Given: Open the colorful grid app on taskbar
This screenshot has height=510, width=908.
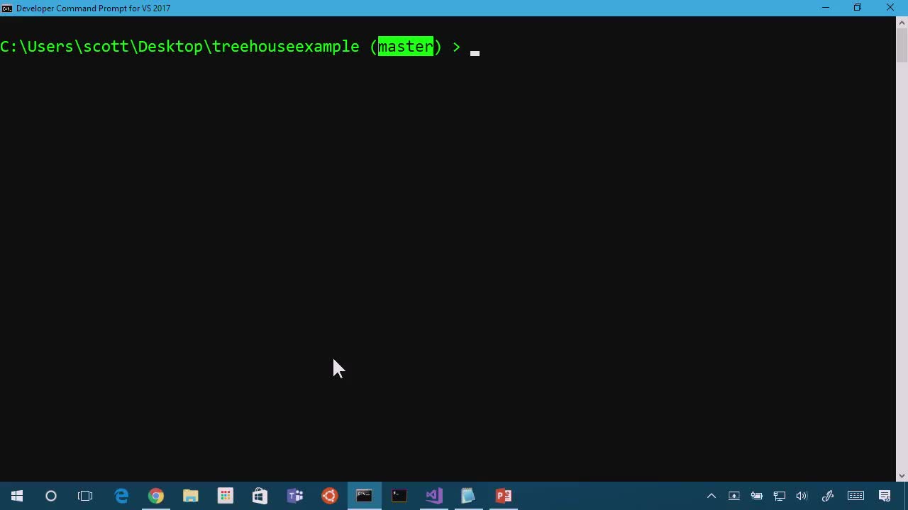Looking at the screenshot, I should coord(226,496).
